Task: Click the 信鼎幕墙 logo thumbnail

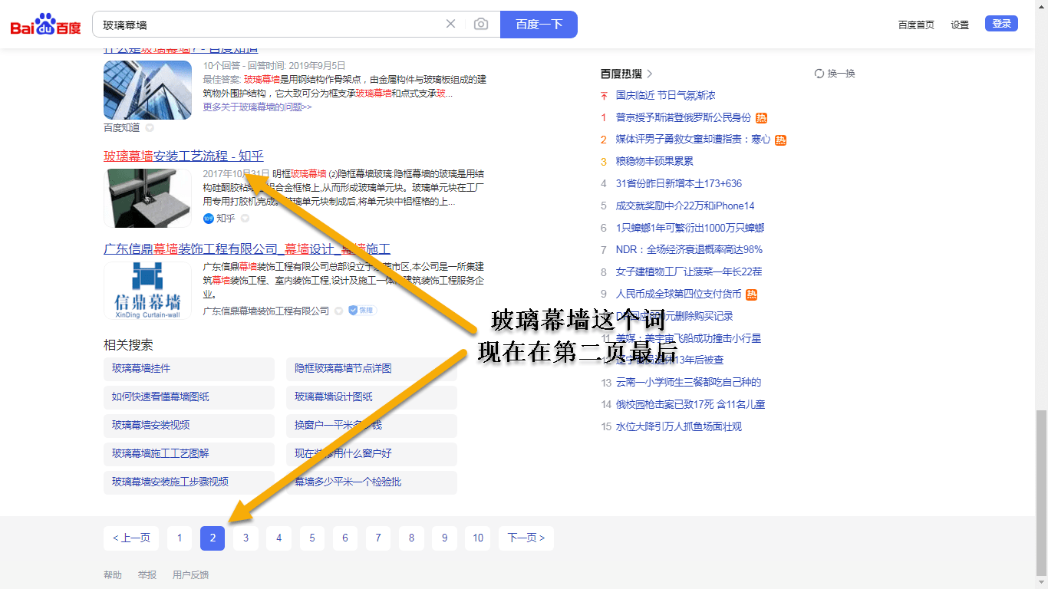Action: point(147,291)
